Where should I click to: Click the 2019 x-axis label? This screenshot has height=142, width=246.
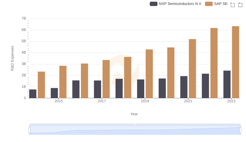click(145, 101)
